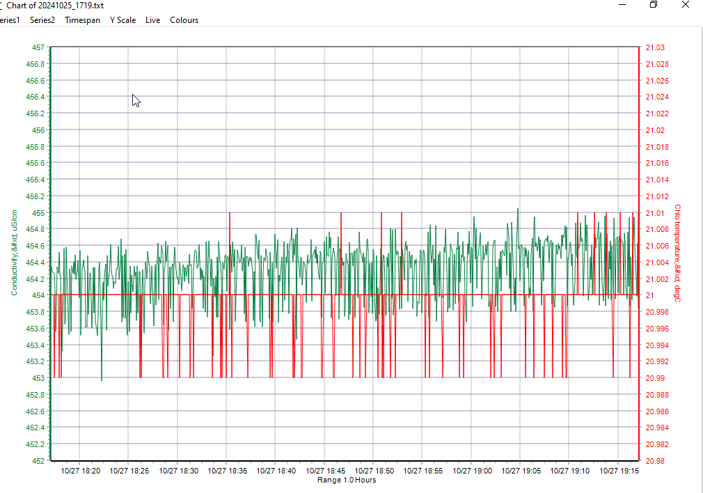703x493 pixels.
Task: Click the red 21 axis value
Action: coord(649,296)
